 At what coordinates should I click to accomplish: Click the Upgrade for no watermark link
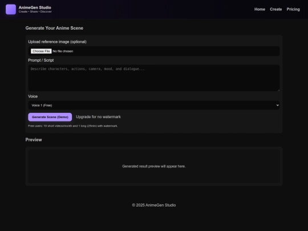[x=98, y=117]
